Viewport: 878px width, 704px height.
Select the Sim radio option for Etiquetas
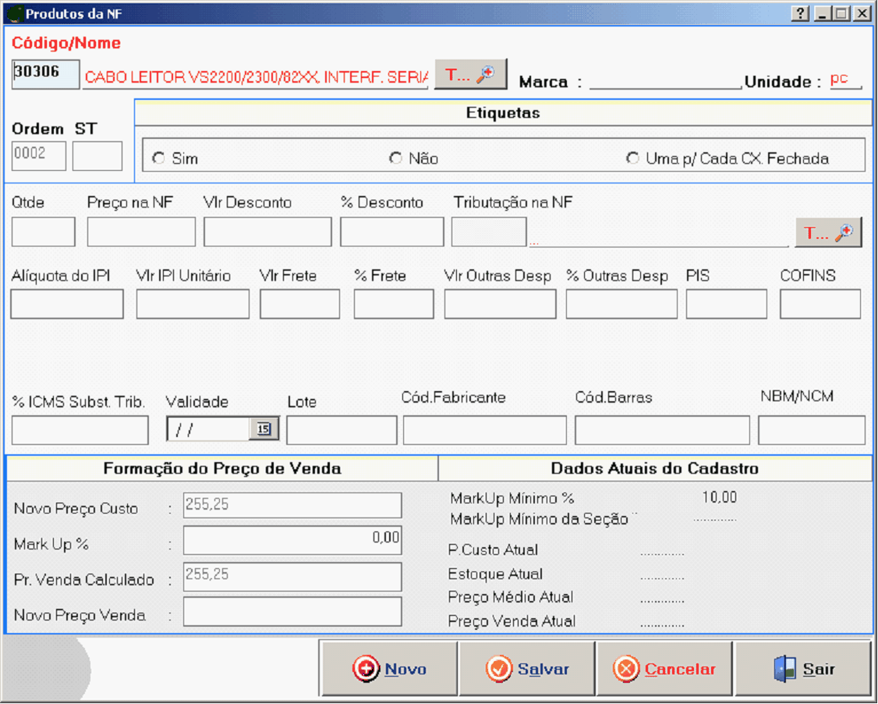point(158,158)
